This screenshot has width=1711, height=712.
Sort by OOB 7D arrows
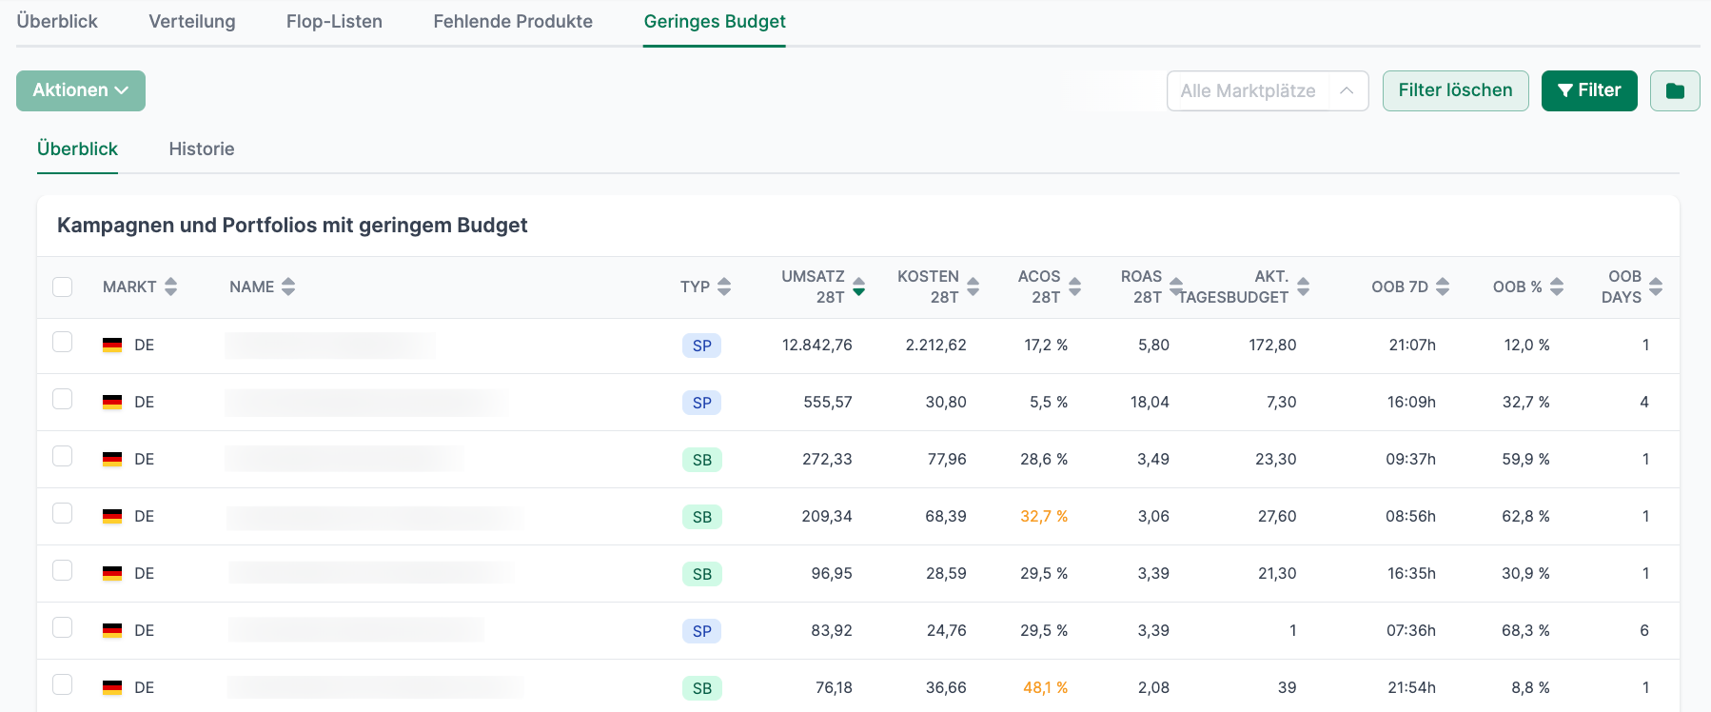click(x=1443, y=287)
